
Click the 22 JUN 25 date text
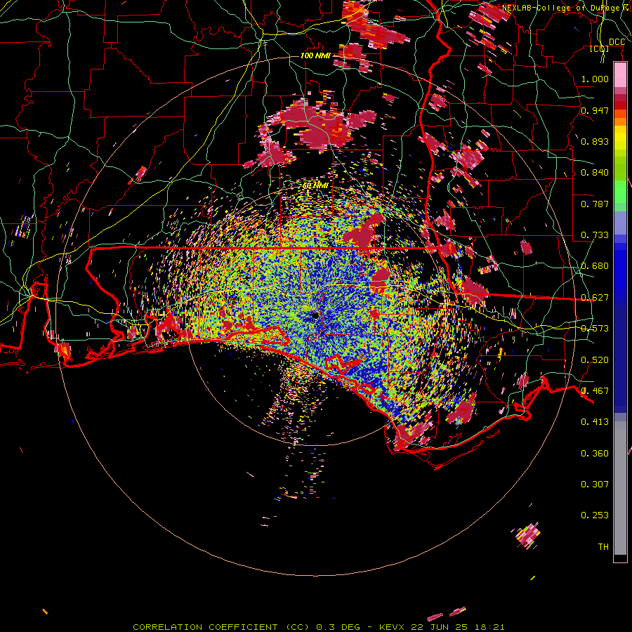click(x=438, y=627)
